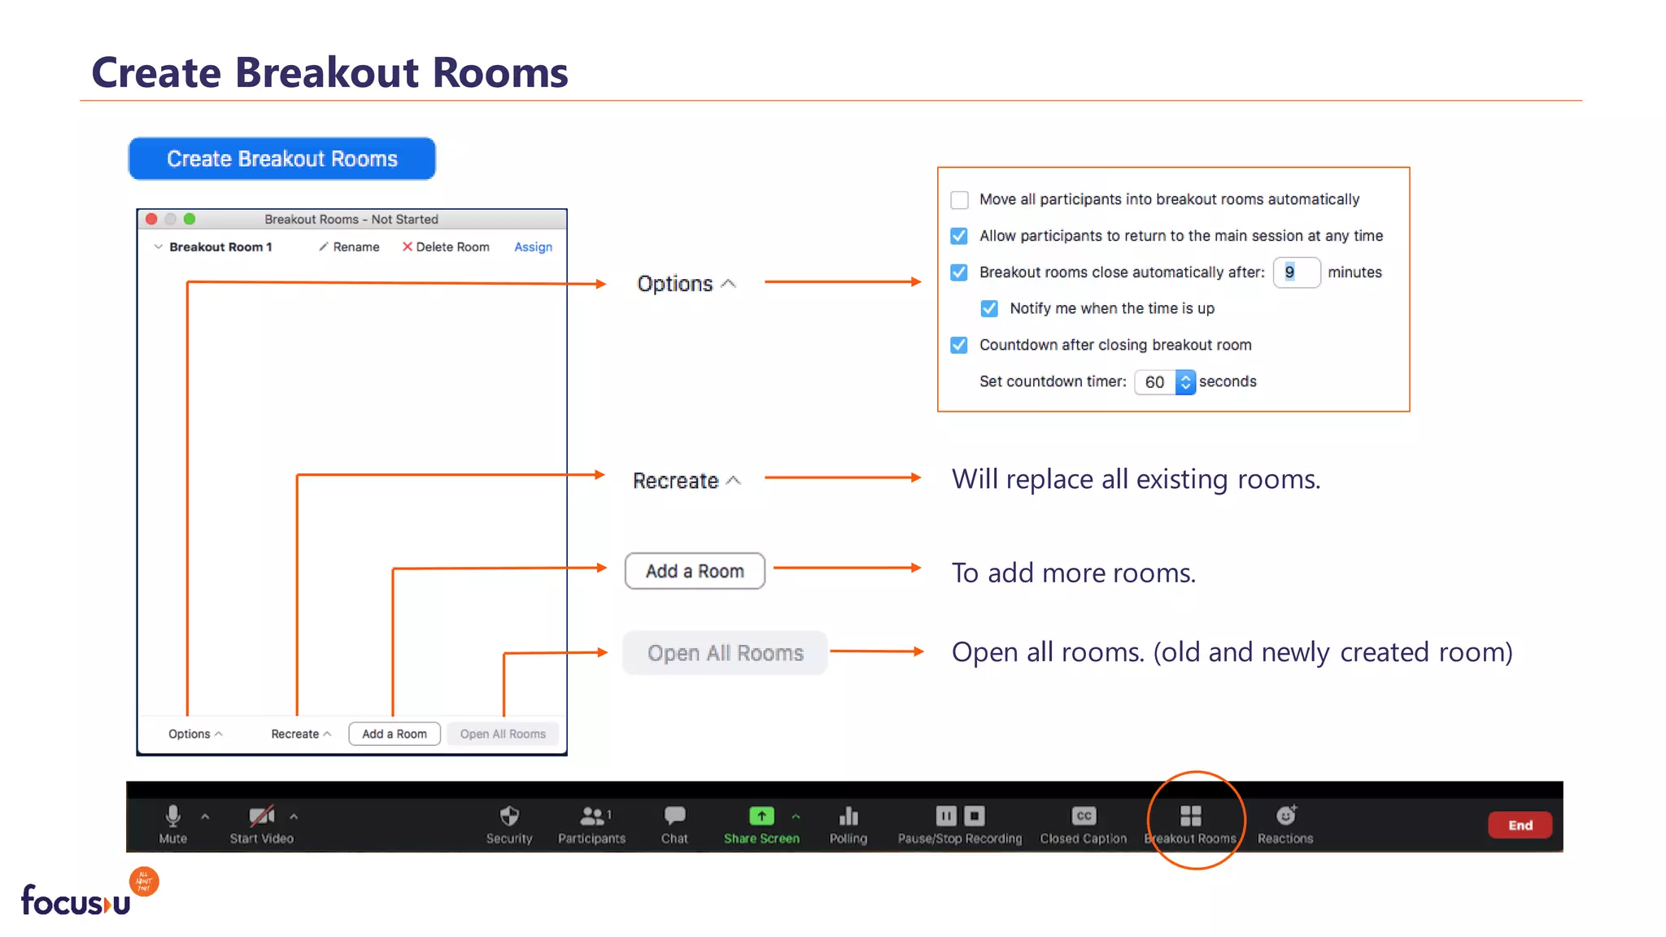
Task: Collapse Breakout Room 1 chevron
Action: pyautogui.click(x=158, y=246)
